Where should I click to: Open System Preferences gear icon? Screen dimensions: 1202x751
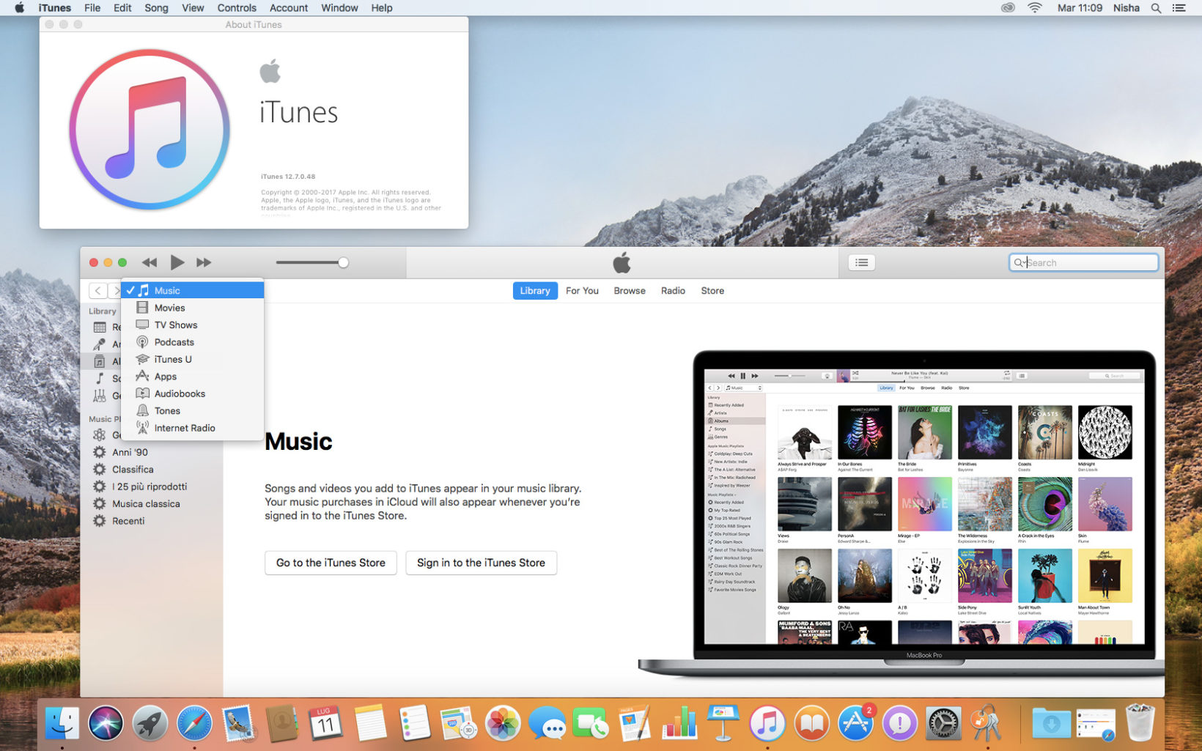943,724
